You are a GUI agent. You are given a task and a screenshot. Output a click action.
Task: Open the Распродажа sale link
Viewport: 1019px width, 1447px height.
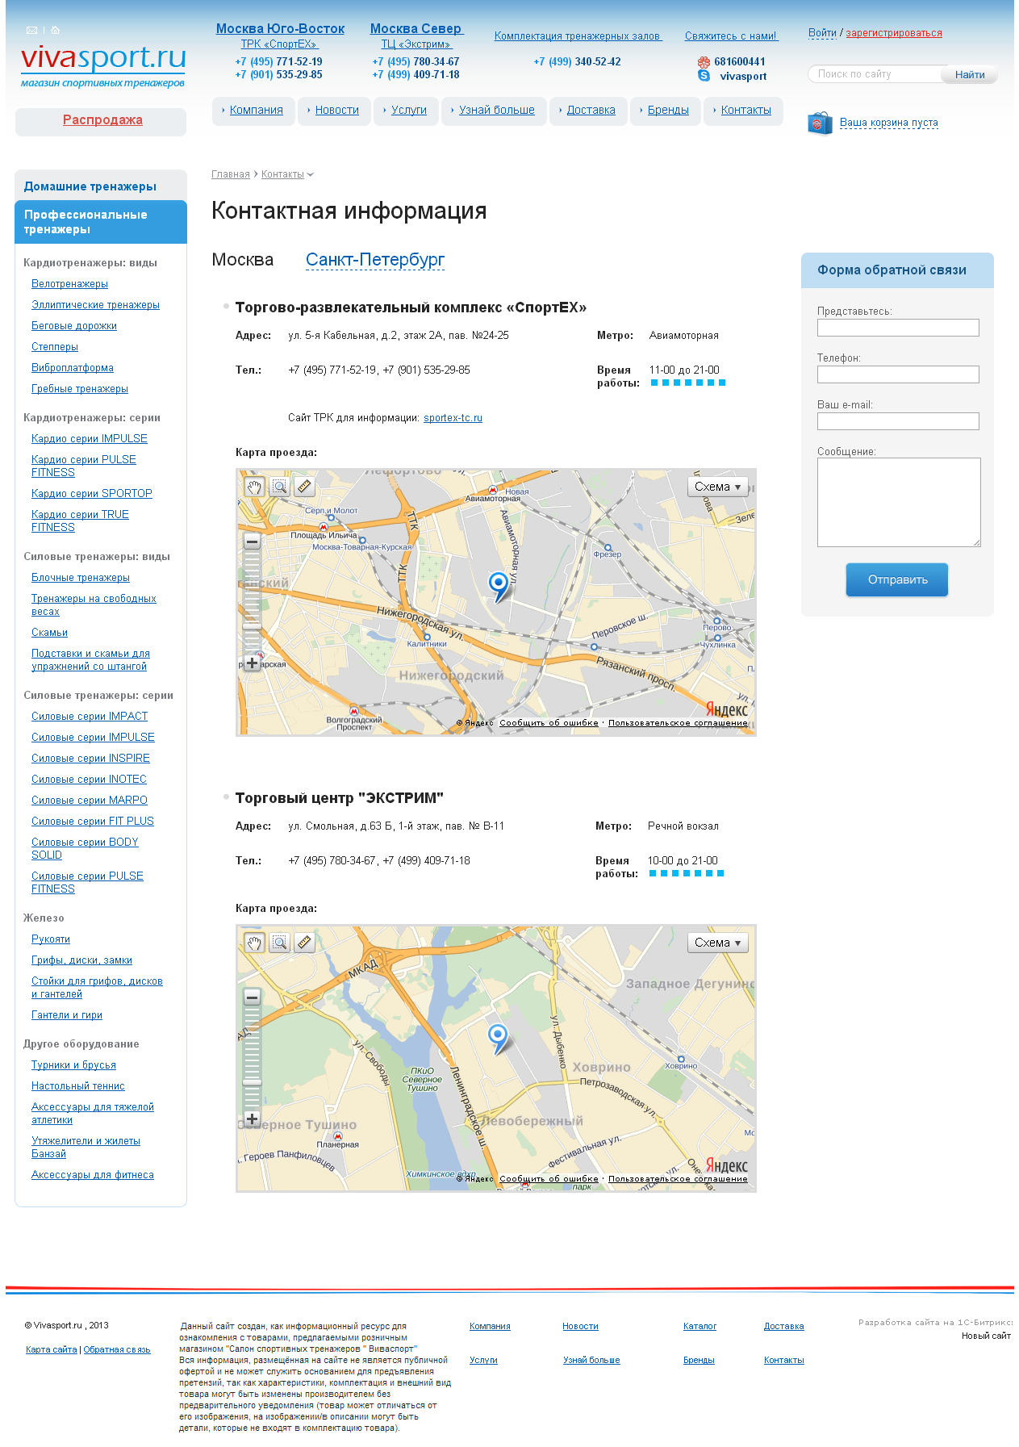(x=102, y=120)
